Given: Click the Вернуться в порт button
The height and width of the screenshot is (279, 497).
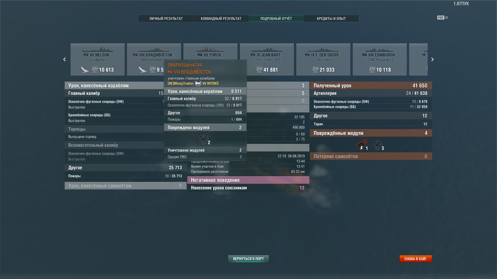Looking at the screenshot, I should pos(248,259).
